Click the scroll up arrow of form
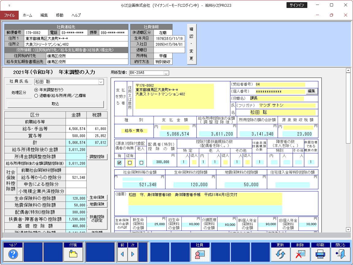353x265 pixels. (x=348, y=71)
